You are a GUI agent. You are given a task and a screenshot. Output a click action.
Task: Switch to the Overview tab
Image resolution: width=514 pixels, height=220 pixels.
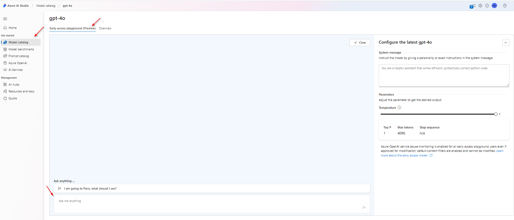(x=105, y=28)
